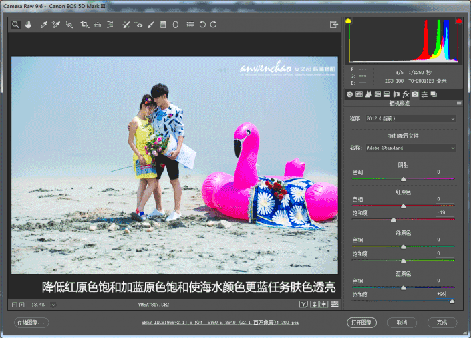Image resolution: width=471 pixels, height=338 pixels.
Task: Zoom out with the minus button
Action: (x=14, y=305)
